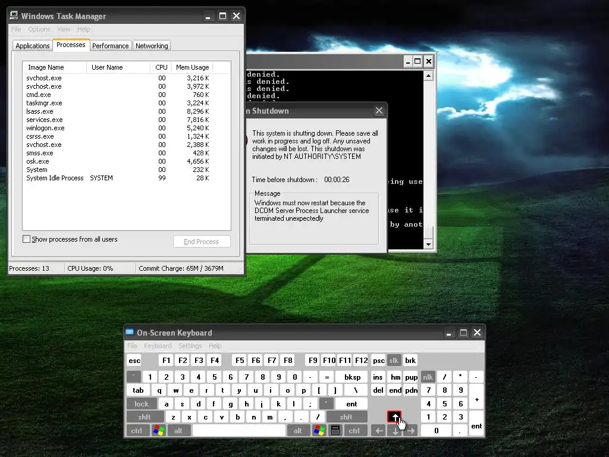Open Task Manager File menu
This screenshot has width=609, height=457.
click(16, 29)
